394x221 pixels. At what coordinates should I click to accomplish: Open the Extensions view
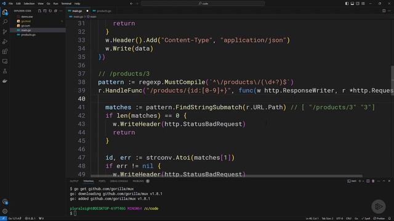click(x=5, y=52)
